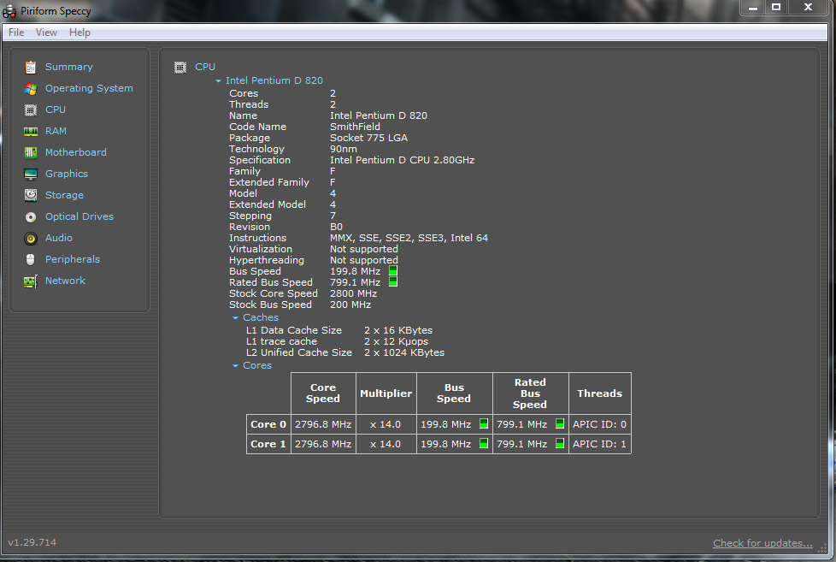Collapse the Intel Pentium D 820 tree node
The image size is (836, 562).
219,81
